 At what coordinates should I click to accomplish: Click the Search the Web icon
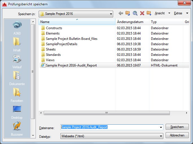[x=135, y=13]
